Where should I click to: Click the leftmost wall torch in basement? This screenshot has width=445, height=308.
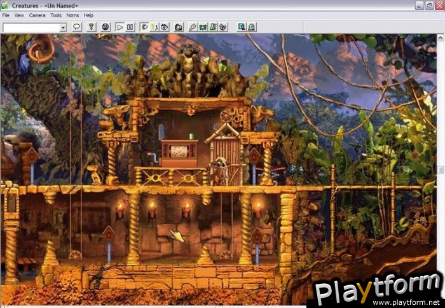tap(120, 209)
